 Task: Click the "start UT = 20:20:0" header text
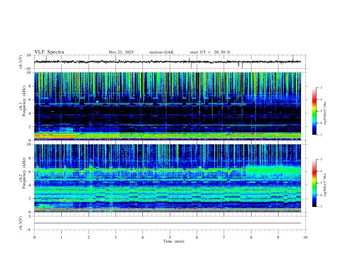tap(210, 52)
